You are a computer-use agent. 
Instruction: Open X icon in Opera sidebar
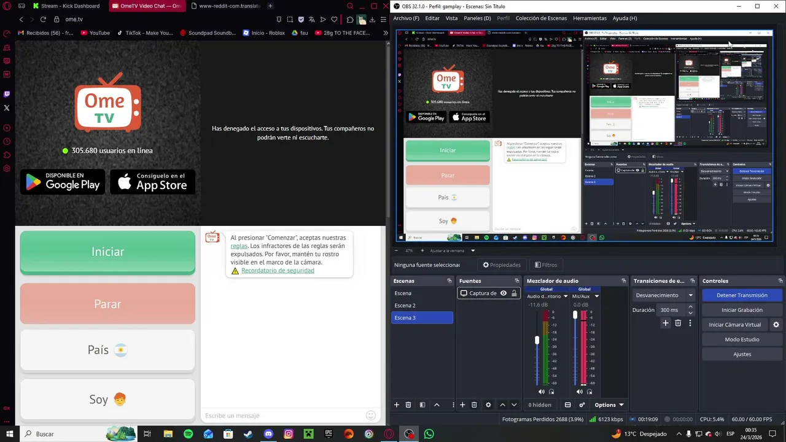tap(7, 107)
